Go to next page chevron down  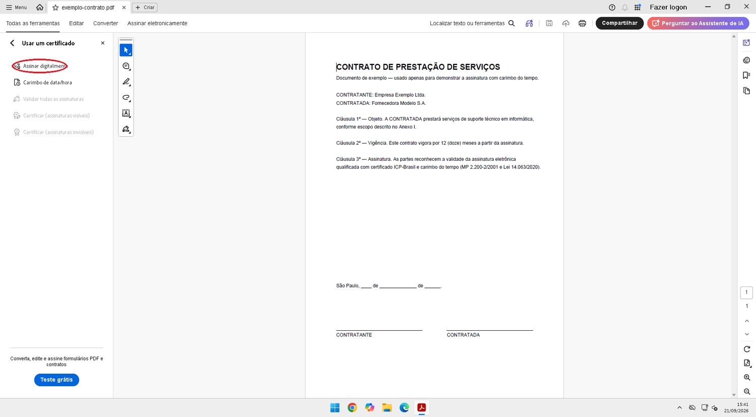[747, 334]
